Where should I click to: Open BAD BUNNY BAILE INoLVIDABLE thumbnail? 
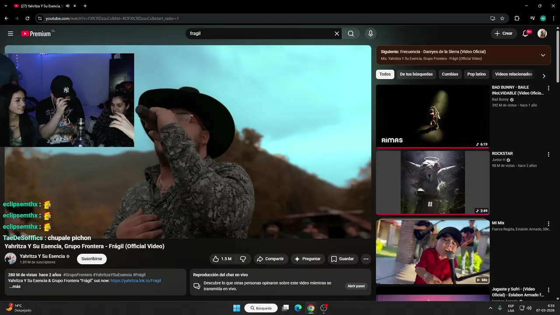433,116
